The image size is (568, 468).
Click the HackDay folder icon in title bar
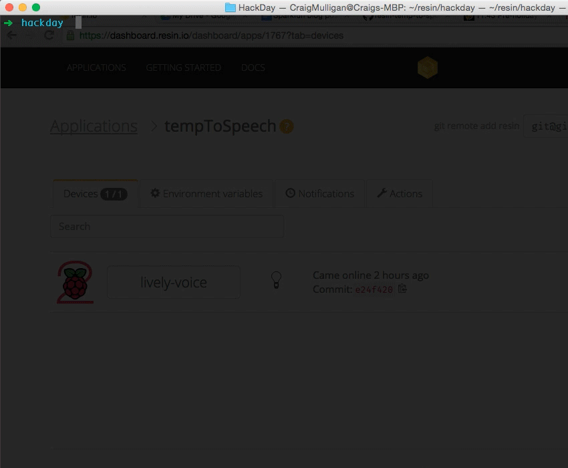tap(231, 7)
